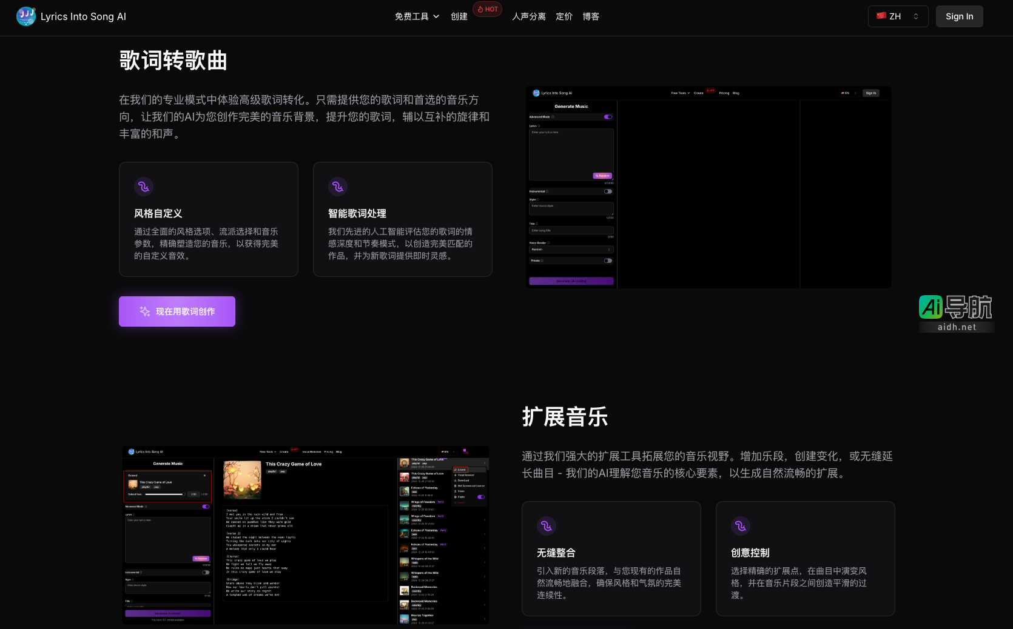Toggle the Private switch in Generate Music panel
Image resolution: width=1013 pixels, height=629 pixels.
click(608, 261)
